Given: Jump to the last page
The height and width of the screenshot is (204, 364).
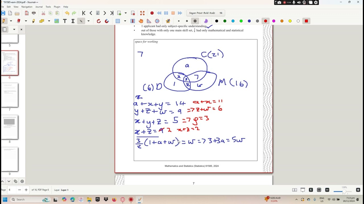Looking at the screenshot, I should coord(112,13).
